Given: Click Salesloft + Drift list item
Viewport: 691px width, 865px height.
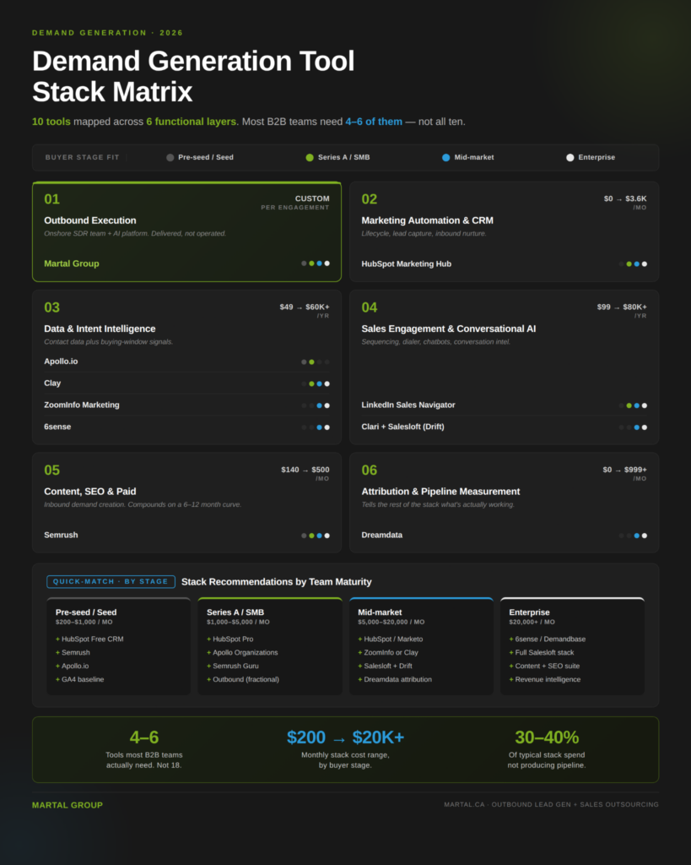Looking at the screenshot, I should point(385,666).
